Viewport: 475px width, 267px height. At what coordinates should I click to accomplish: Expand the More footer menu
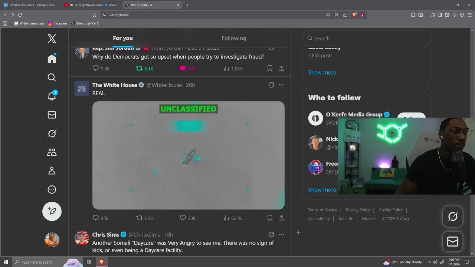tap(369, 219)
